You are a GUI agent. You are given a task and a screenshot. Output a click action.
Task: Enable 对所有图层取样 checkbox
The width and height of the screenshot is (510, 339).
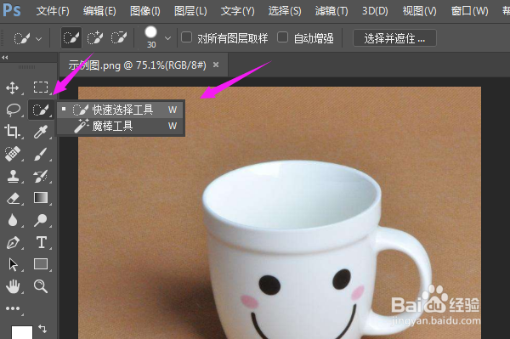coord(186,37)
